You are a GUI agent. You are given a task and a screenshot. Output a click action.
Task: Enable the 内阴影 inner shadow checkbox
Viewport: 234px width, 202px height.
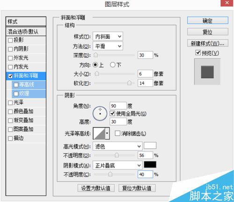pyautogui.click(x=10, y=49)
